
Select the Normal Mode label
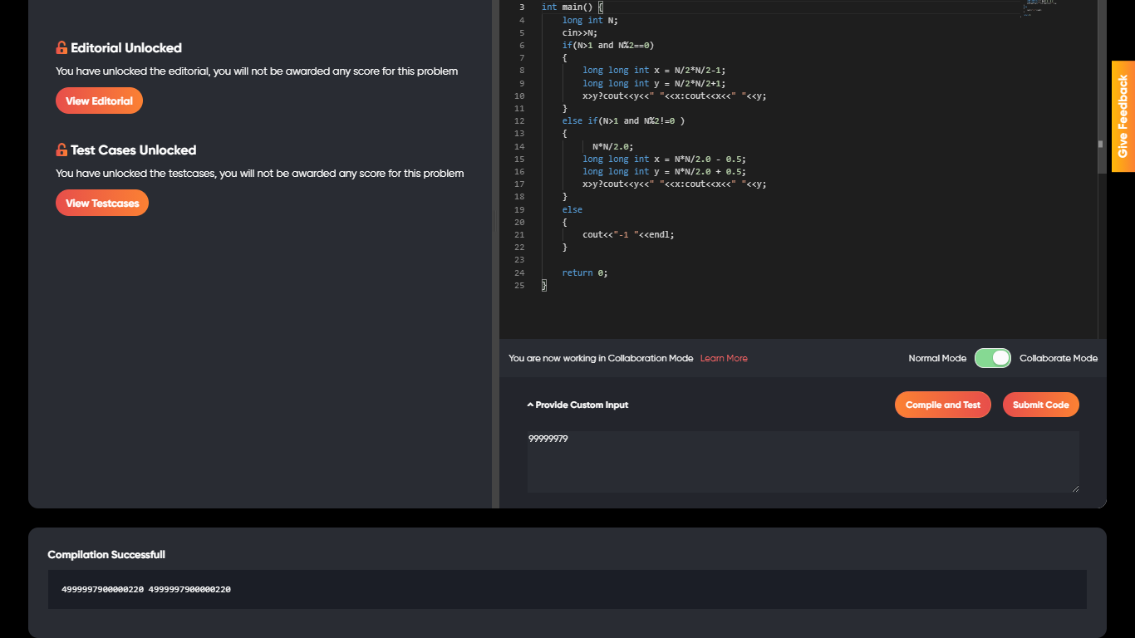(937, 359)
